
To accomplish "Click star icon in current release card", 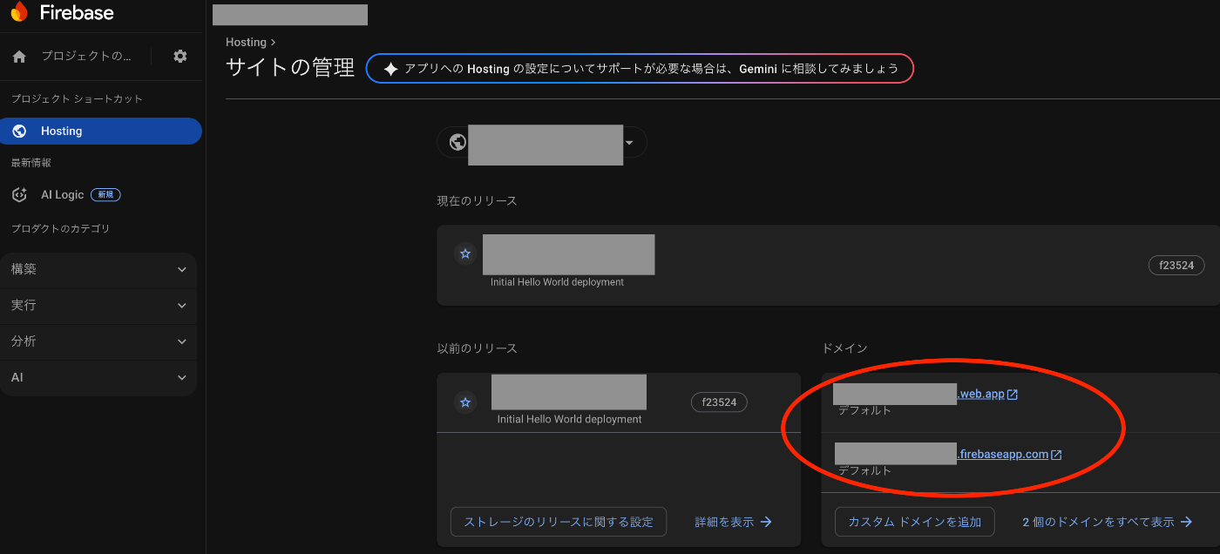I will click(x=465, y=253).
